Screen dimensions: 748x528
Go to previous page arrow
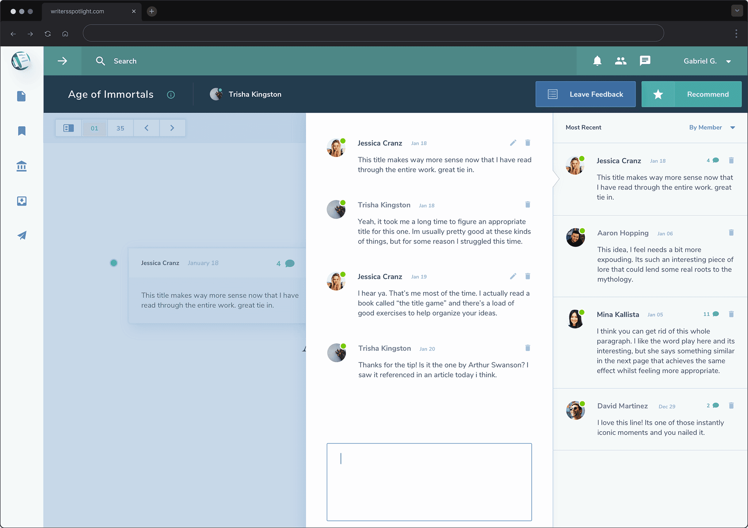[146, 128]
